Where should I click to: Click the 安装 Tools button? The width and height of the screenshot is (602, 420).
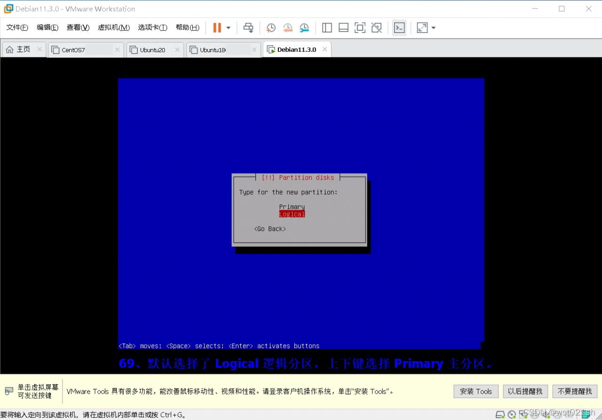[x=476, y=391]
